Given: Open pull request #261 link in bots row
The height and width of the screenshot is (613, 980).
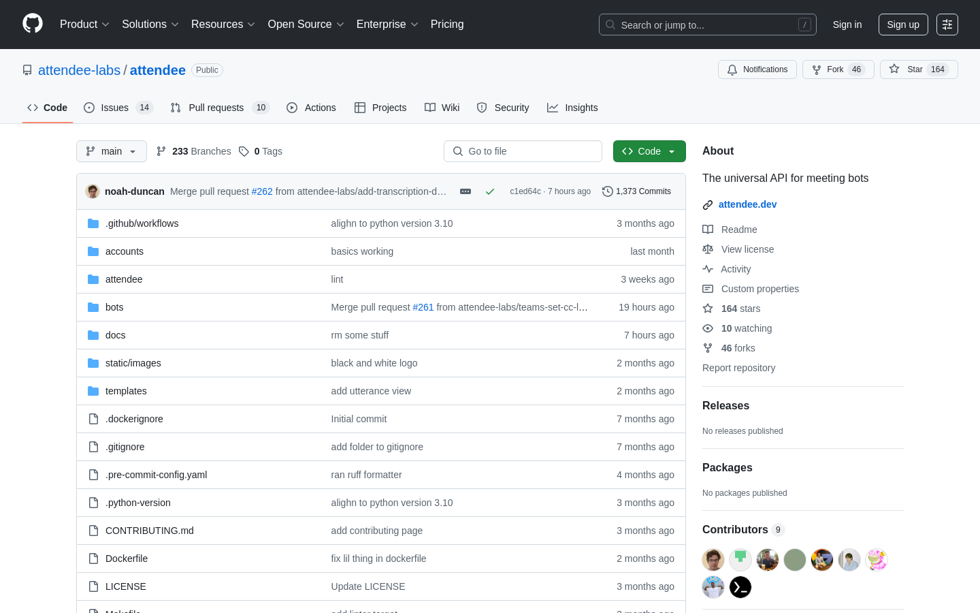Looking at the screenshot, I should click(423, 307).
